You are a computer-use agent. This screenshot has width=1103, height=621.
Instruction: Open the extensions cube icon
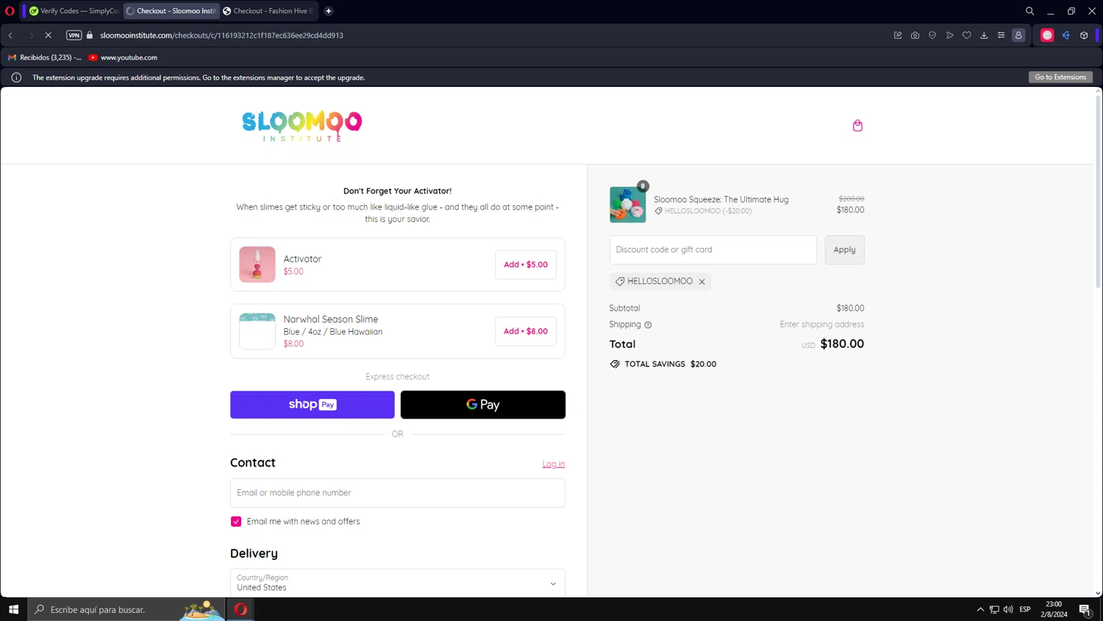point(1084,35)
